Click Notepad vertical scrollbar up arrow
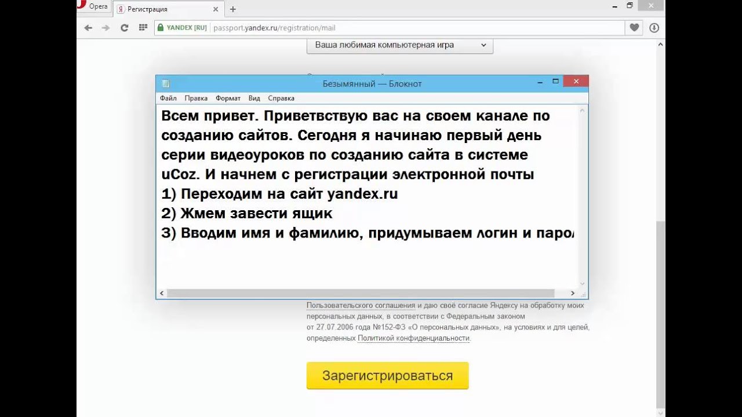This screenshot has width=742, height=417. [x=583, y=110]
